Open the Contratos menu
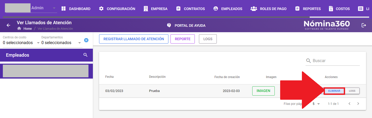The image size is (372, 118). pos(190,9)
